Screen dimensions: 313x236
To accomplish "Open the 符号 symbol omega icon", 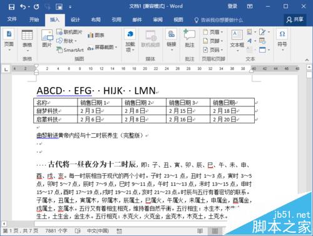I will pyautogui.click(x=282, y=40).
